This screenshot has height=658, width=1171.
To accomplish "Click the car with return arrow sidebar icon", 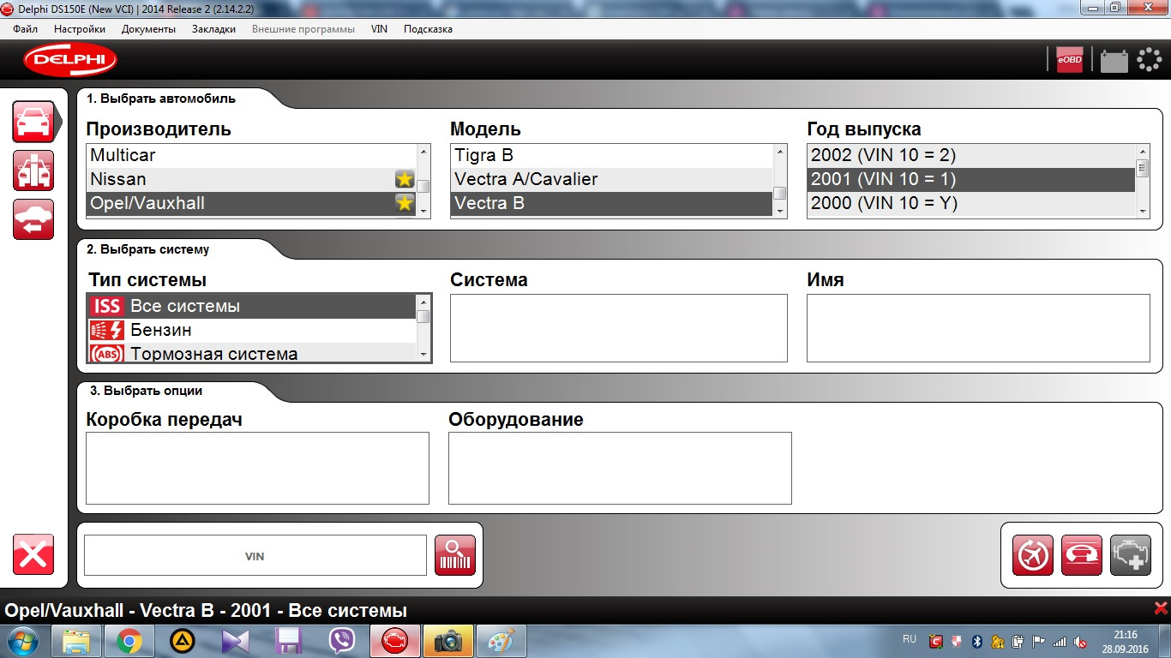I will 33,219.
